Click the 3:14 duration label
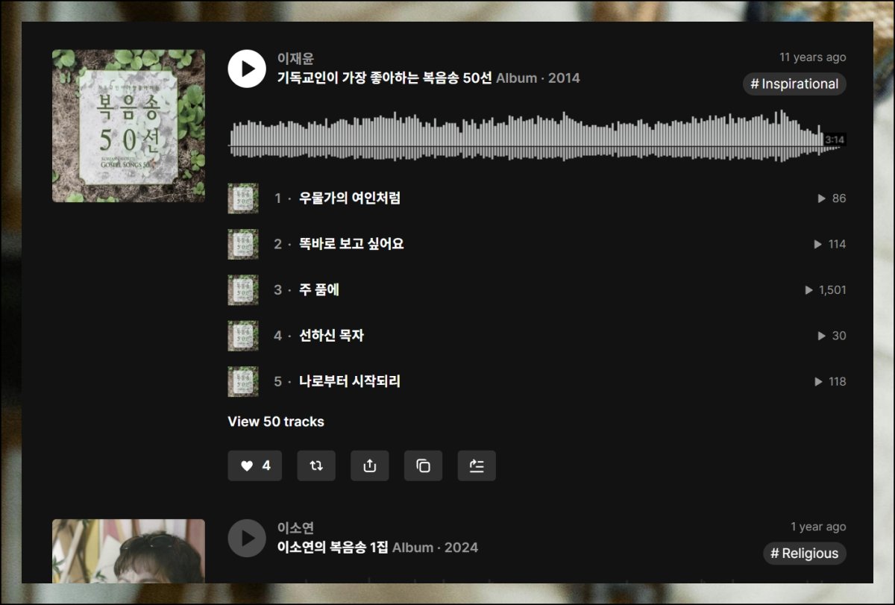Screen dimensions: 895x605 835,140
